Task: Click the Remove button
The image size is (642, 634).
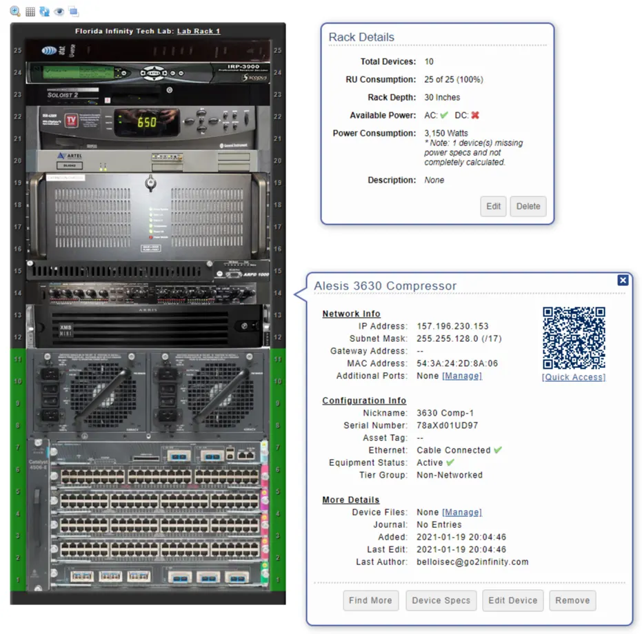Action: 572,600
